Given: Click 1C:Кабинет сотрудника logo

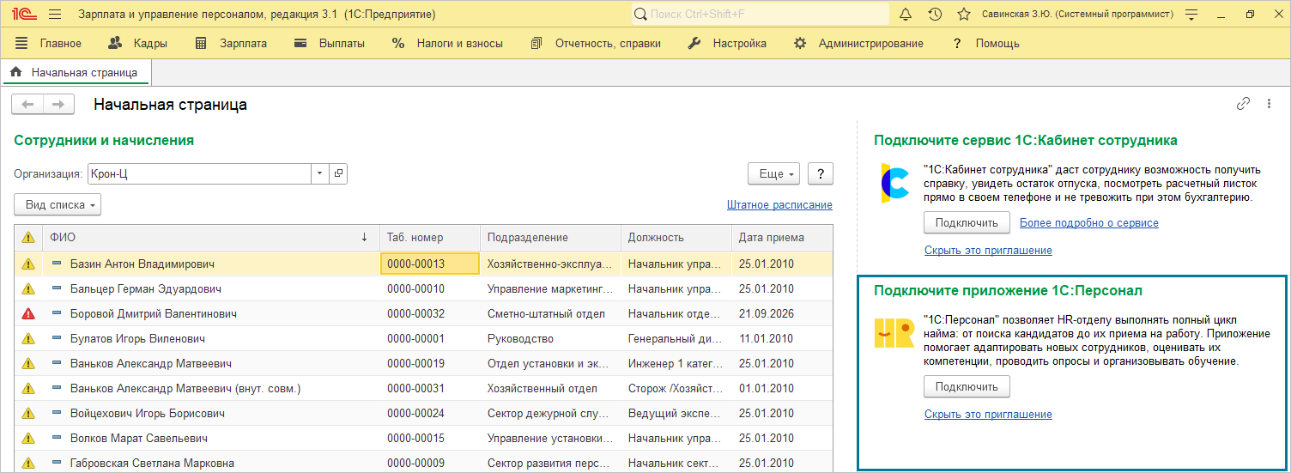Looking at the screenshot, I should click(x=894, y=182).
